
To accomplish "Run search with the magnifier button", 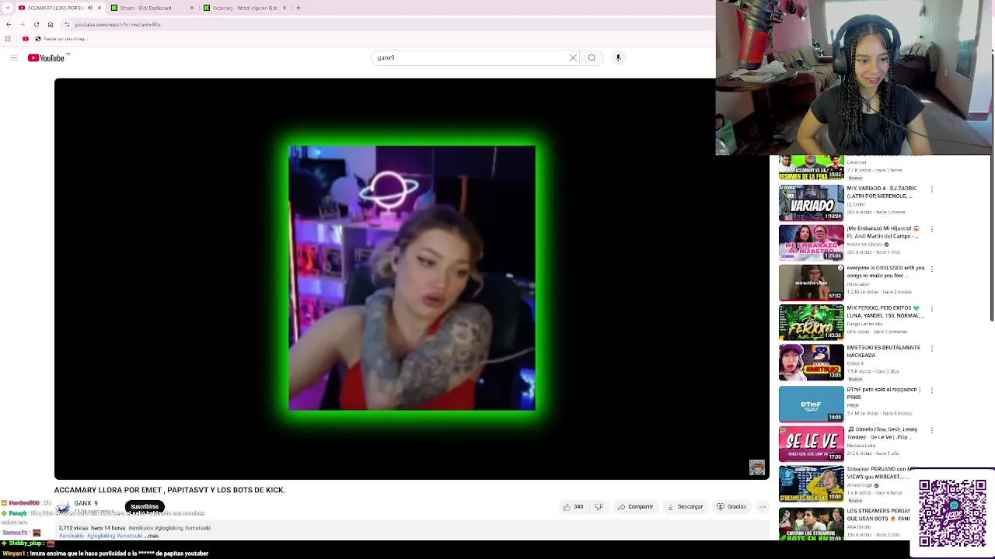I will point(592,57).
